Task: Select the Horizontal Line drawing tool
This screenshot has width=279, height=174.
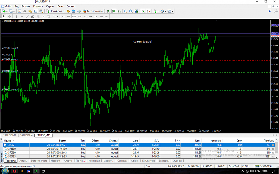Action: click(22, 16)
